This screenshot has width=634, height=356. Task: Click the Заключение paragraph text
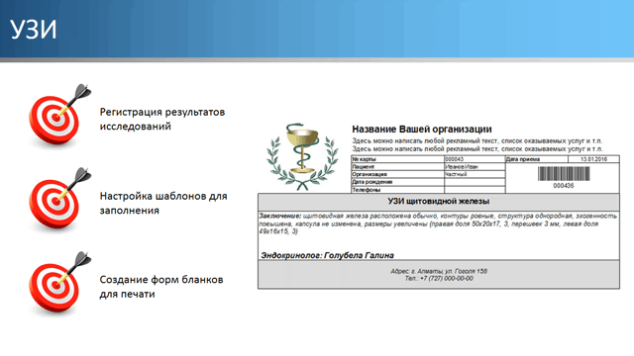[x=438, y=223]
